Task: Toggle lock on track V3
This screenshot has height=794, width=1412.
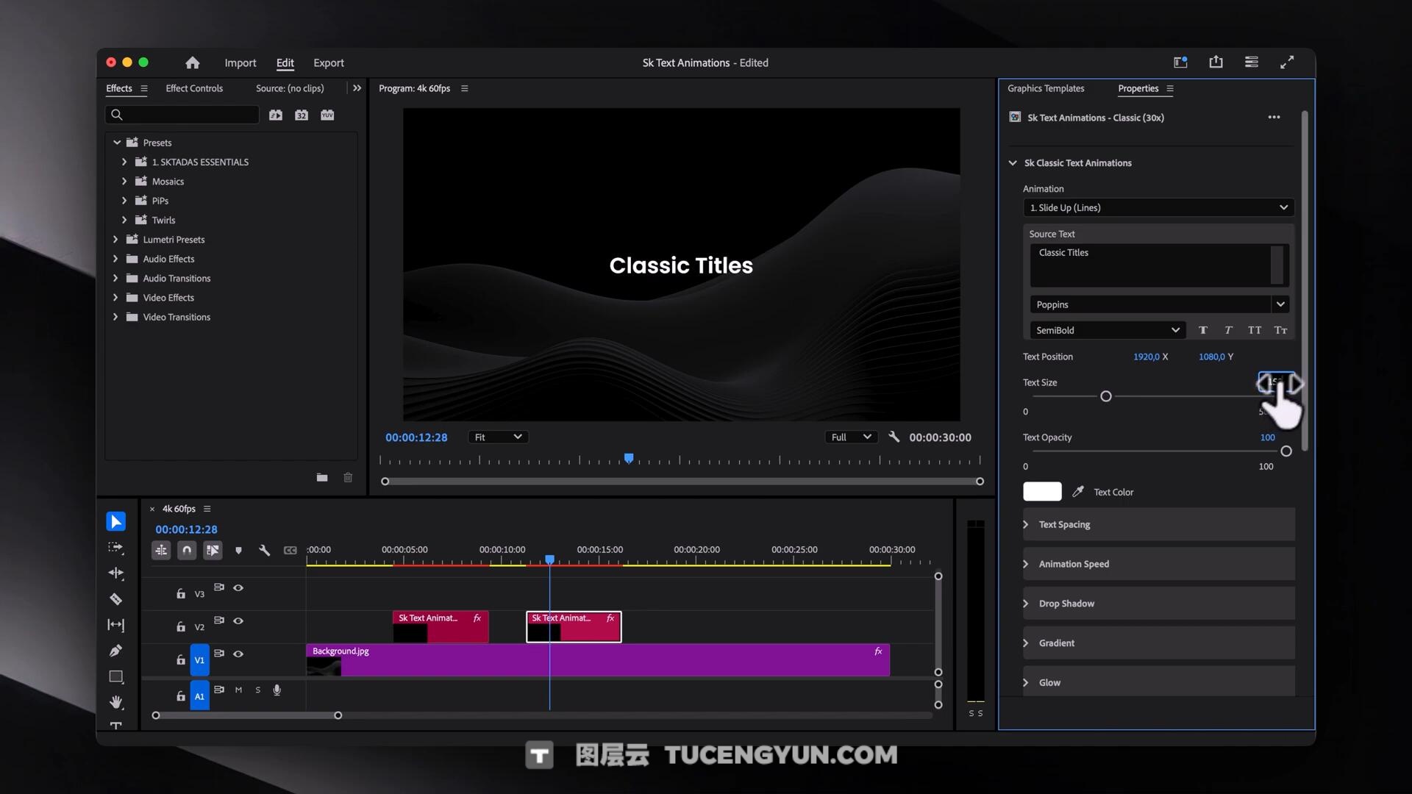Action: click(x=181, y=593)
